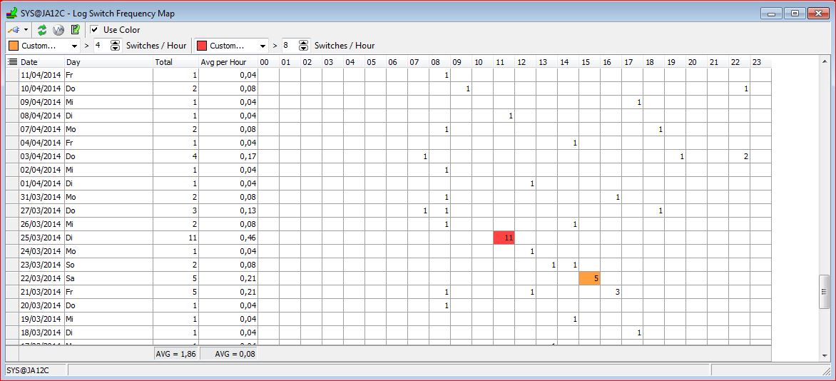Sort by the Date column header
The height and width of the screenshot is (381, 836).
tap(41, 62)
